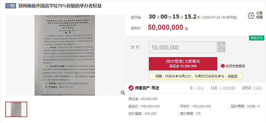Image resolution: width=266 pixels, height=123 pixels.
Task: Click the 阿里资产 logo icon
Action: click(131, 88)
